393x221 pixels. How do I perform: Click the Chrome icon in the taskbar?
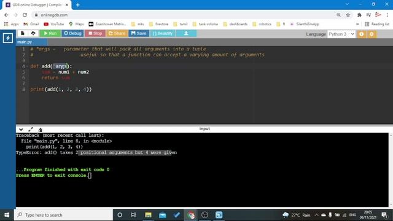point(191,215)
